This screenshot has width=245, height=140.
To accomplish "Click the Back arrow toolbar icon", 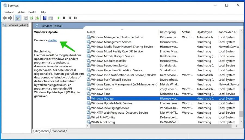I will click(5, 18).
